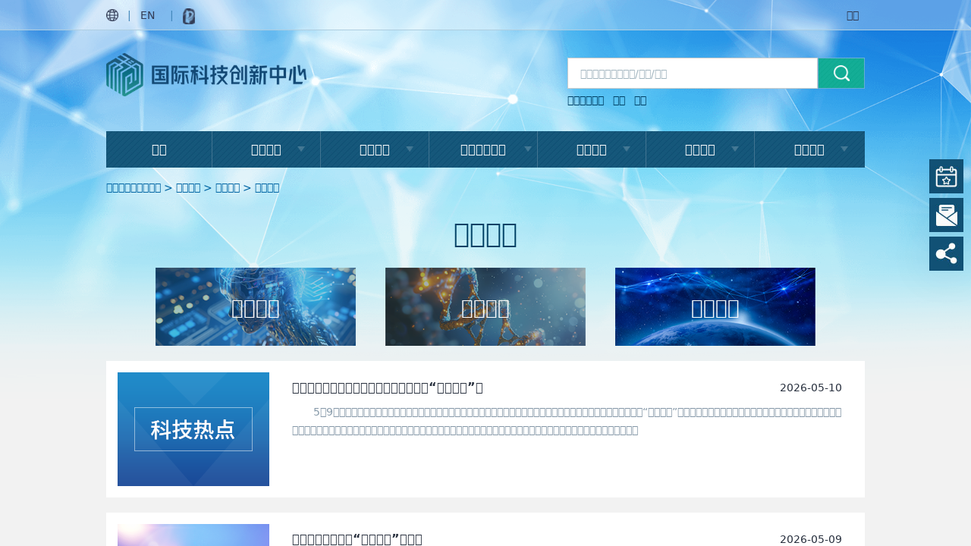The width and height of the screenshot is (971, 546).
Task: Open the envelope mail icon in side panel
Action: point(946,215)
